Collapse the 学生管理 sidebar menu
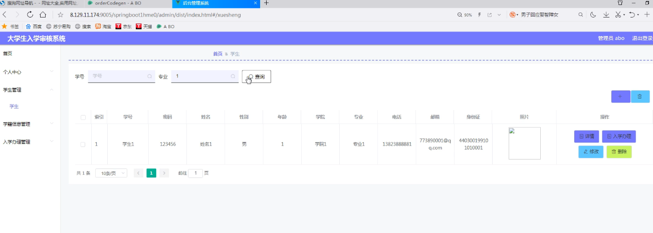The image size is (653, 233). [x=27, y=90]
